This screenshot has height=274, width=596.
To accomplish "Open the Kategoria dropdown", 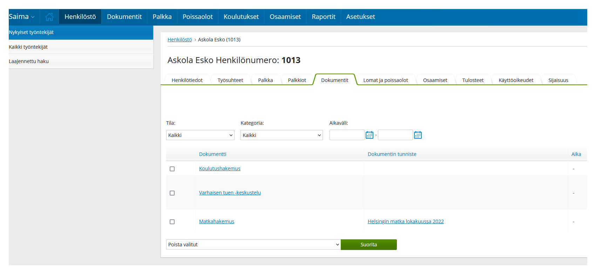I will pyautogui.click(x=282, y=135).
